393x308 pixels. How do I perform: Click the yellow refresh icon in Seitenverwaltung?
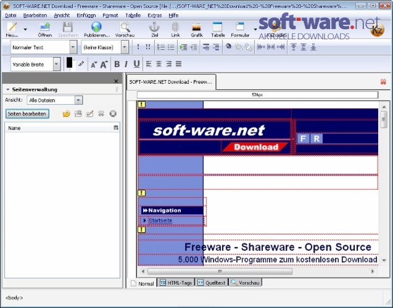click(x=66, y=114)
